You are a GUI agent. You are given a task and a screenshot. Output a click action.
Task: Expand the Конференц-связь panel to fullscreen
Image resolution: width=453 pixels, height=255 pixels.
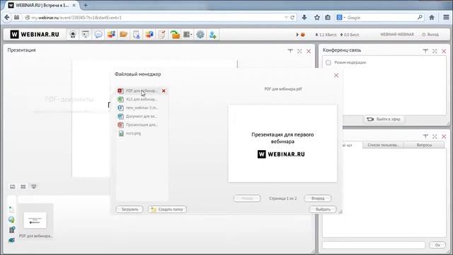pos(435,51)
